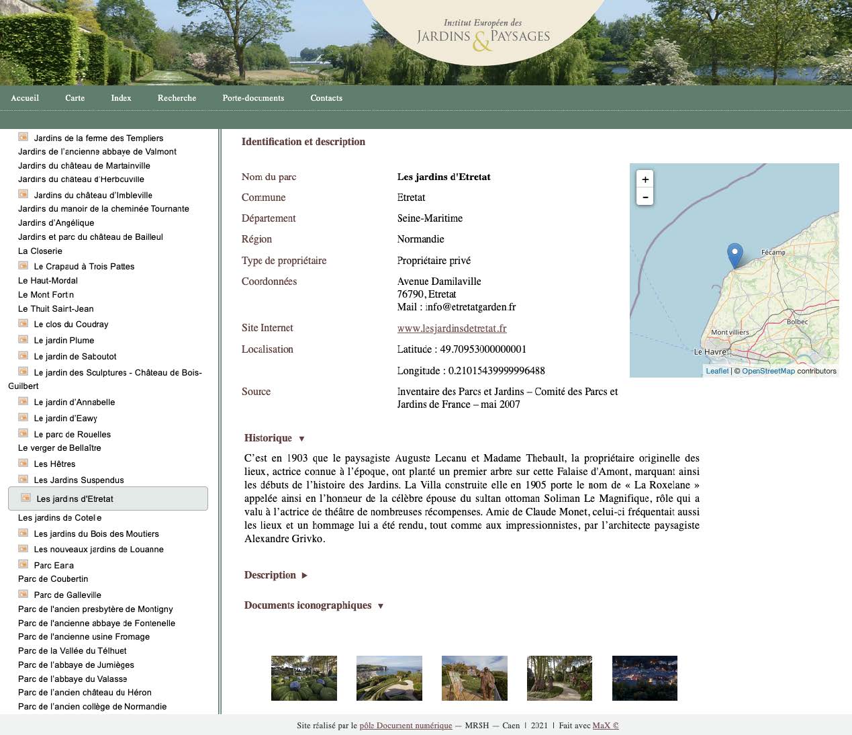
Task: Click photo icon beside Le jardin Plume
Action: 23,340
